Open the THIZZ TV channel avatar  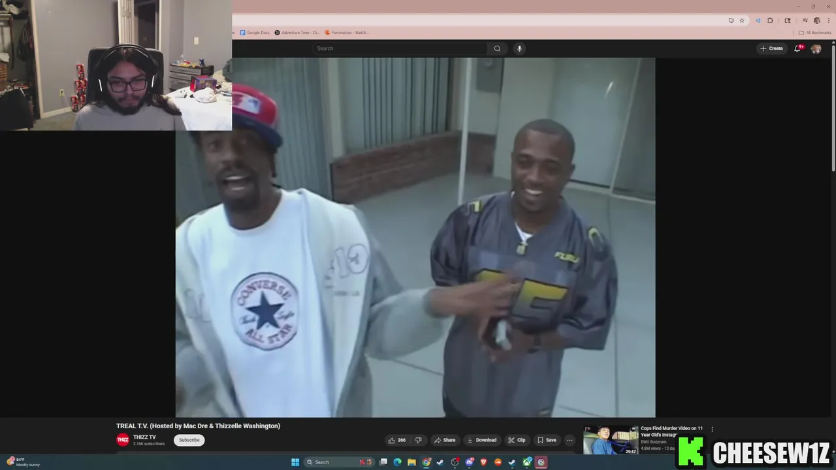coord(123,440)
